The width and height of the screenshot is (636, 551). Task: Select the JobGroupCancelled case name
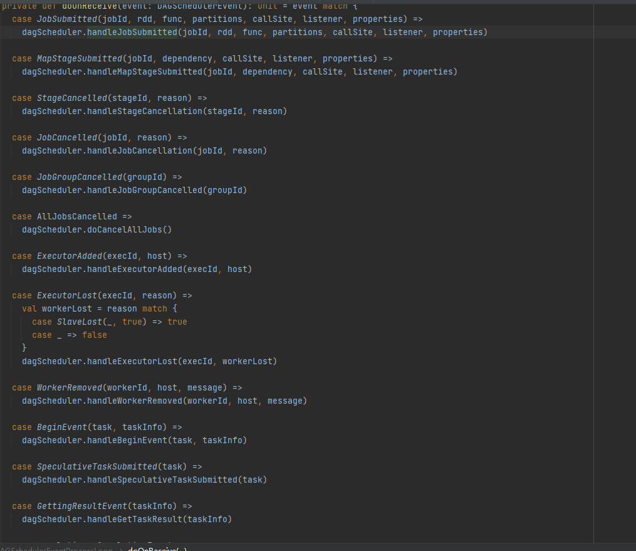pyautogui.click(x=80, y=177)
